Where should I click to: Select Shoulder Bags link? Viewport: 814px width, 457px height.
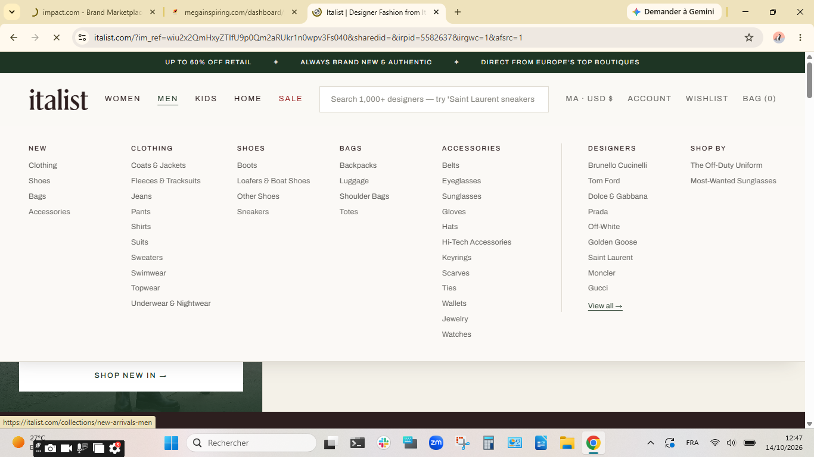pos(364,196)
